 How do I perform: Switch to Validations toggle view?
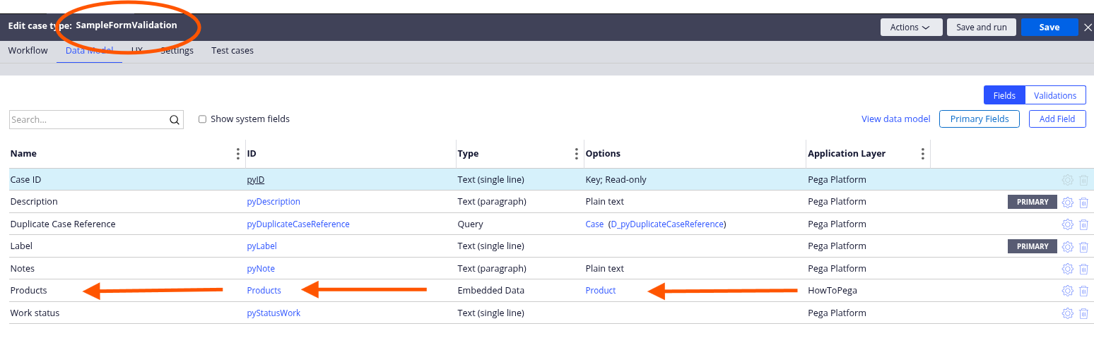(x=1054, y=96)
